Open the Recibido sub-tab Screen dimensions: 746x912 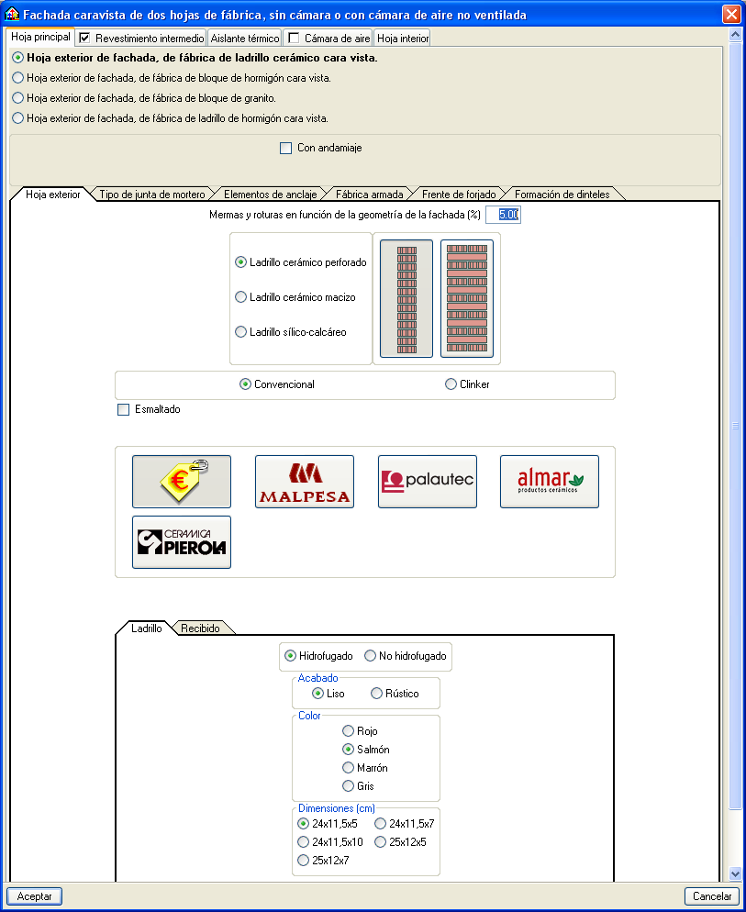pos(201,628)
